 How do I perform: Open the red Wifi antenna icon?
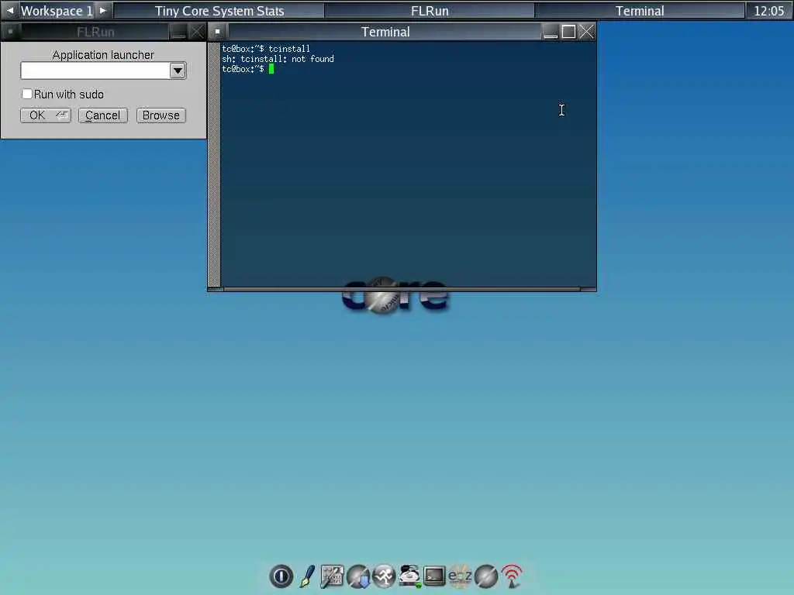pos(512,576)
